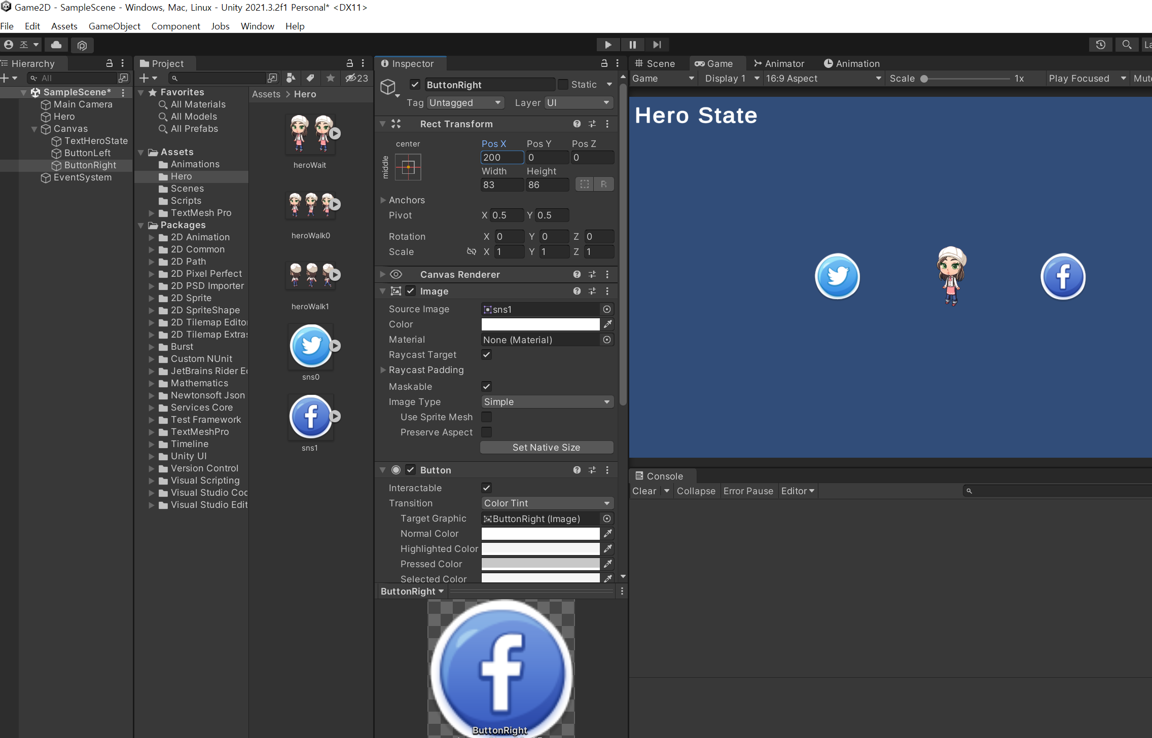This screenshot has height=738, width=1152.
Task: Disable the Image component checkbox
Action: coord(411,291)
